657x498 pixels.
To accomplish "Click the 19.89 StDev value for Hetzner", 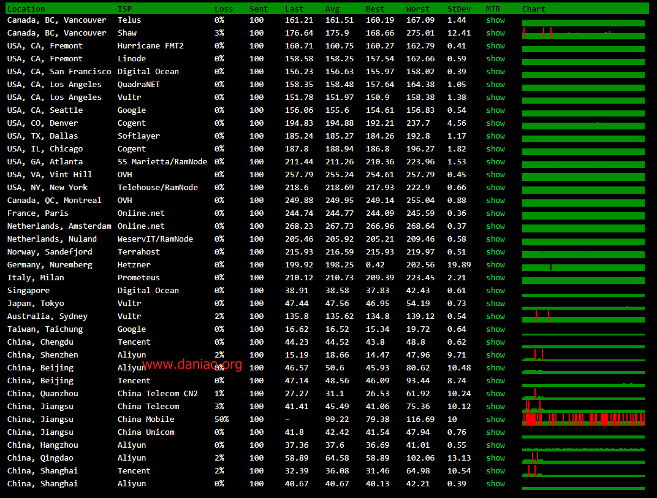I will (459, 265).
